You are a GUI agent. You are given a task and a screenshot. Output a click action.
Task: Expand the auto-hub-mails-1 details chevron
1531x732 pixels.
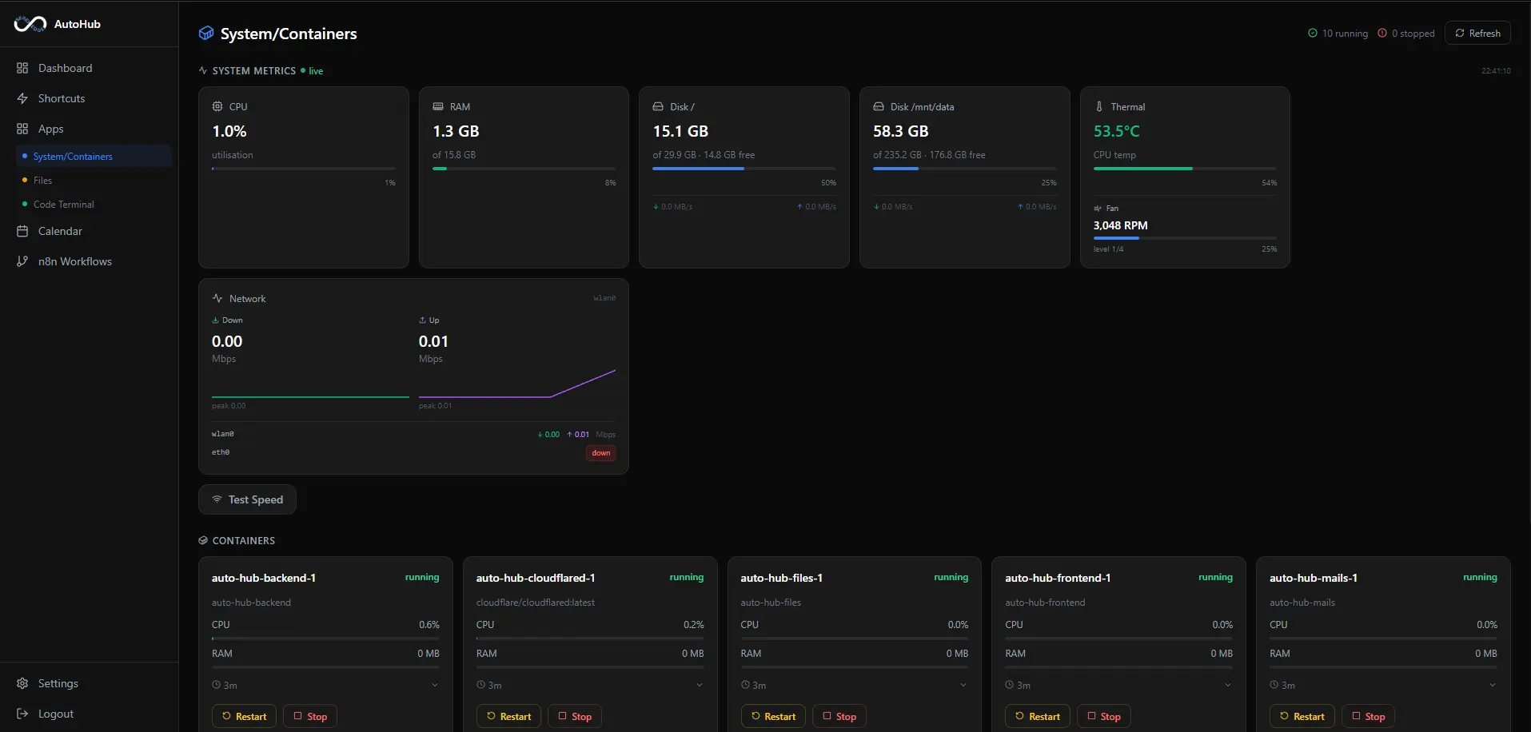tap(1493, 685)
